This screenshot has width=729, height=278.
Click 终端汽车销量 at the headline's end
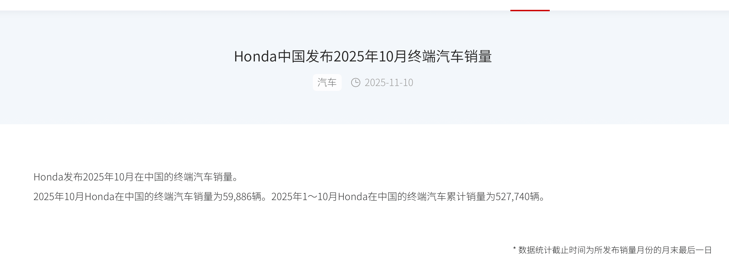[450, 56]
